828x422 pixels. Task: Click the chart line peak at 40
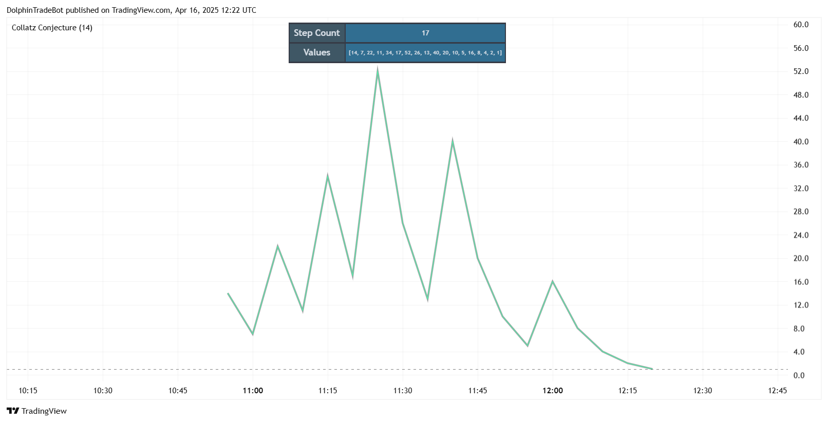453,142
